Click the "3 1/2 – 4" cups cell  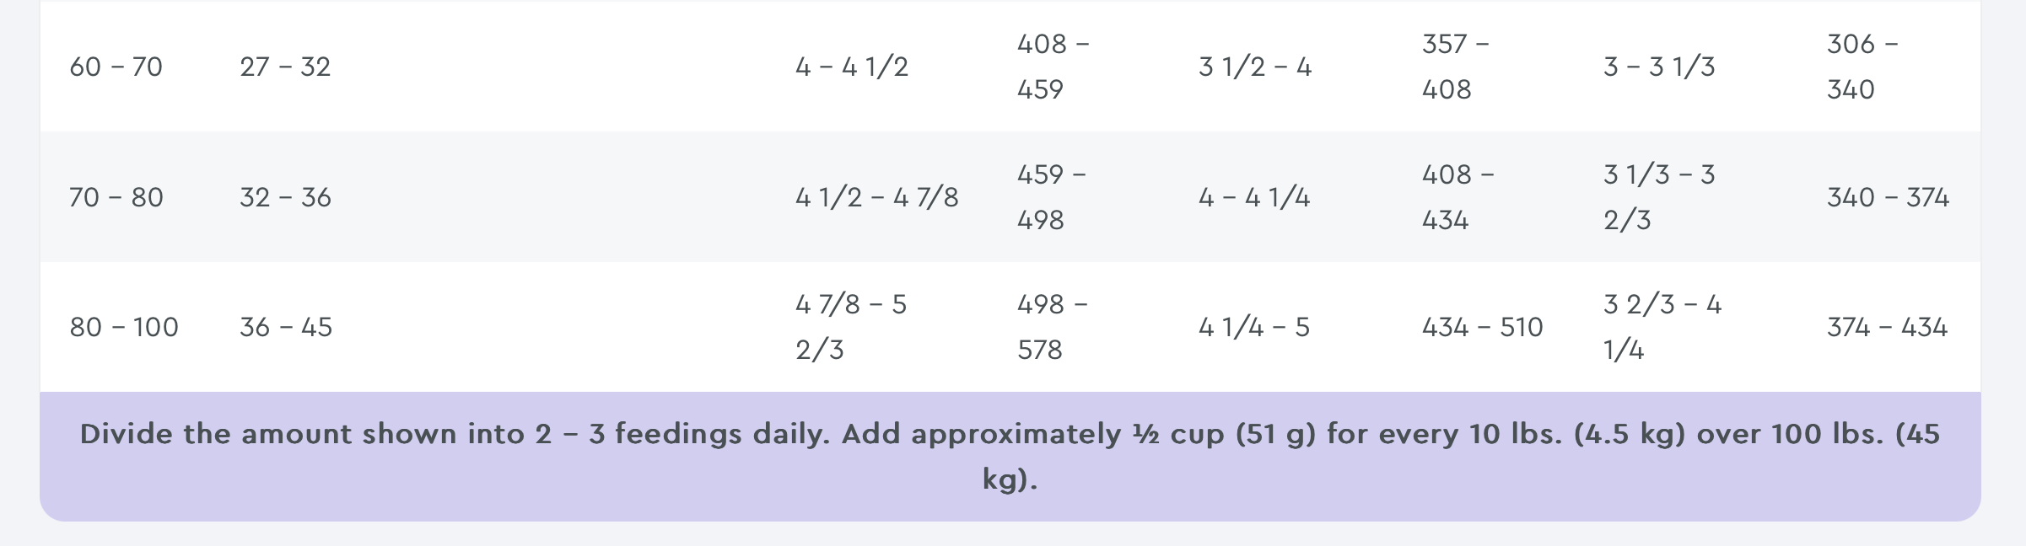point(1255,67)
